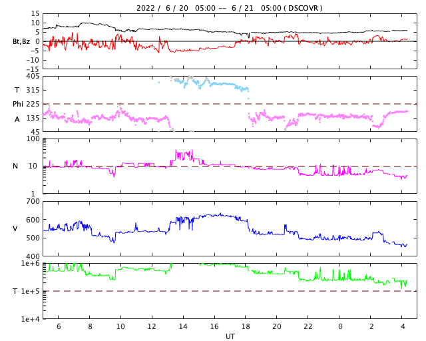Click the '-15' value on Bt,Bz axis
The height and width of the screenshot is (341, 426).
coord(33,69)
